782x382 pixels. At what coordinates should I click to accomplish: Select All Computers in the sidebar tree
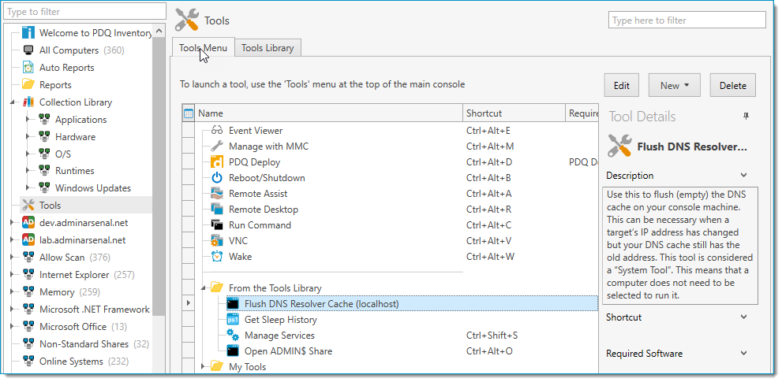click(x=70, y=50)
